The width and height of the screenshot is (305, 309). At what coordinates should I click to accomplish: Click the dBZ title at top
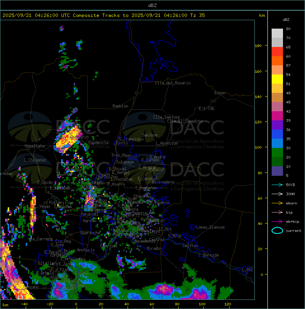tap(152, 6)
